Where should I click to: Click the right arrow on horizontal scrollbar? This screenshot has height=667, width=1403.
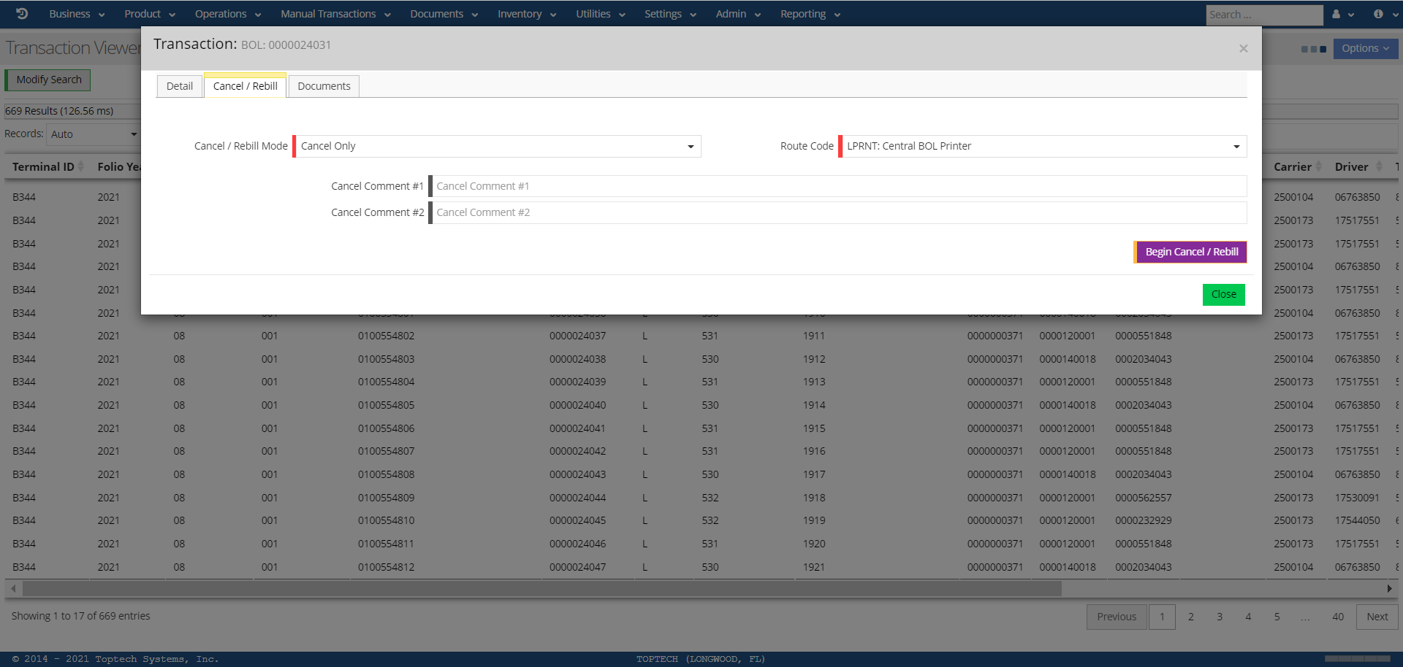(1389, 588)
